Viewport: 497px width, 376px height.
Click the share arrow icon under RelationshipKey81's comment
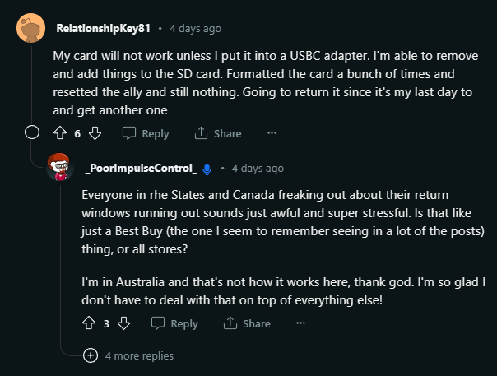[x=201, y=133]
